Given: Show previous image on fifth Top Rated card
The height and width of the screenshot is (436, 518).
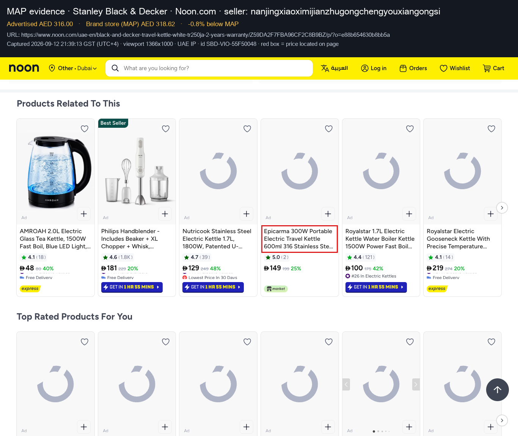Looking at the screenshot, I should click(346, 384).
